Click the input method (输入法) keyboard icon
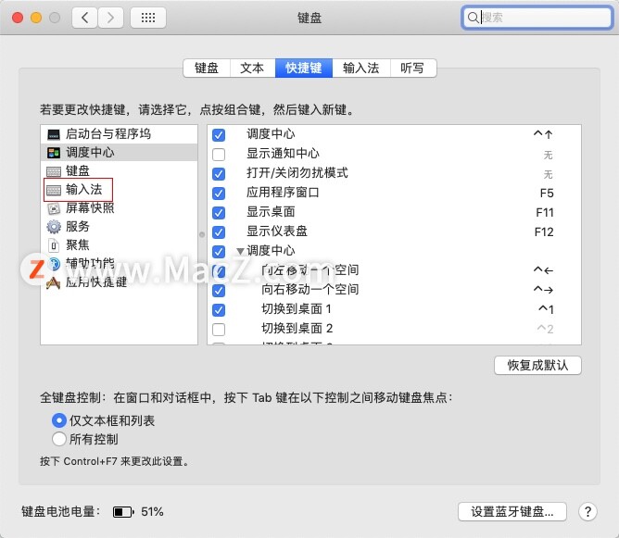 pyautogui.click(x=54, y=190)
